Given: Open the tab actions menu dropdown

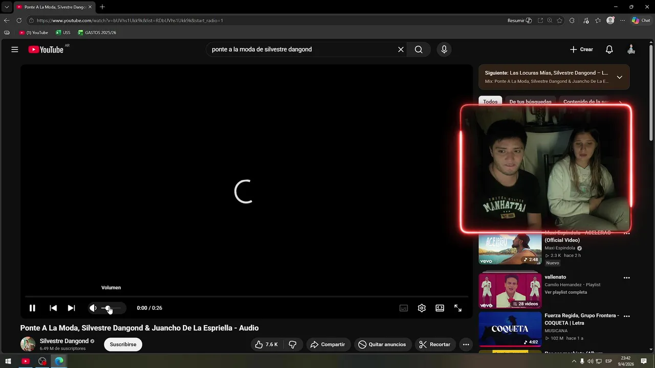Looking at the screenshot, I should coord(7,7).
